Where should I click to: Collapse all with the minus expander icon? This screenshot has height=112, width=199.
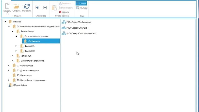(45, 7)
